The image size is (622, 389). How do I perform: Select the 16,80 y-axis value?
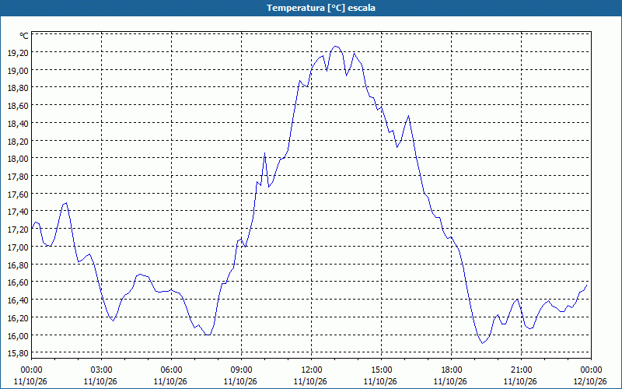[18, 265]
